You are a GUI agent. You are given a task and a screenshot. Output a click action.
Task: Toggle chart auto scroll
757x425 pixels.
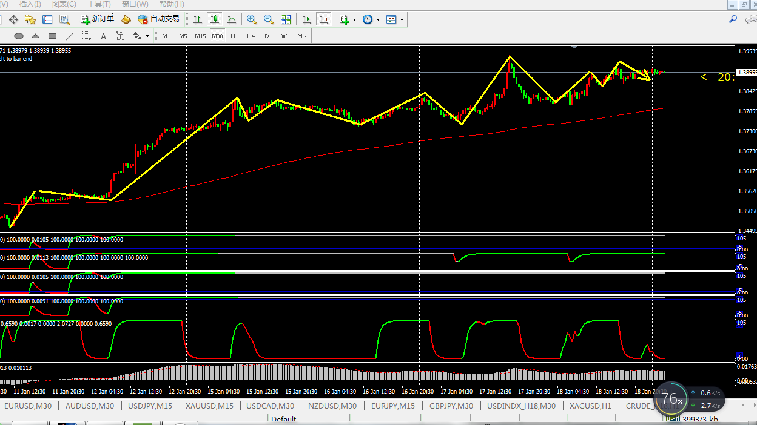click(307, 19)
